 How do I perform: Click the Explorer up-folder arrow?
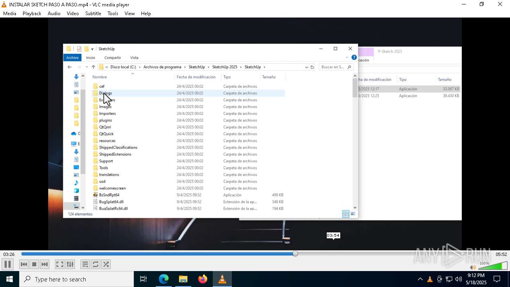tap(93, 67)
